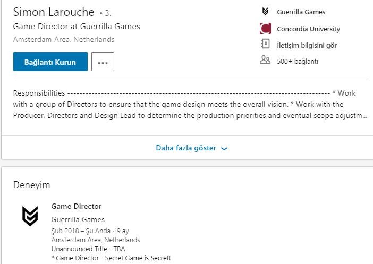
Task: Click Guerrilla Games company name under Game Director
Action: coord(78,219)
